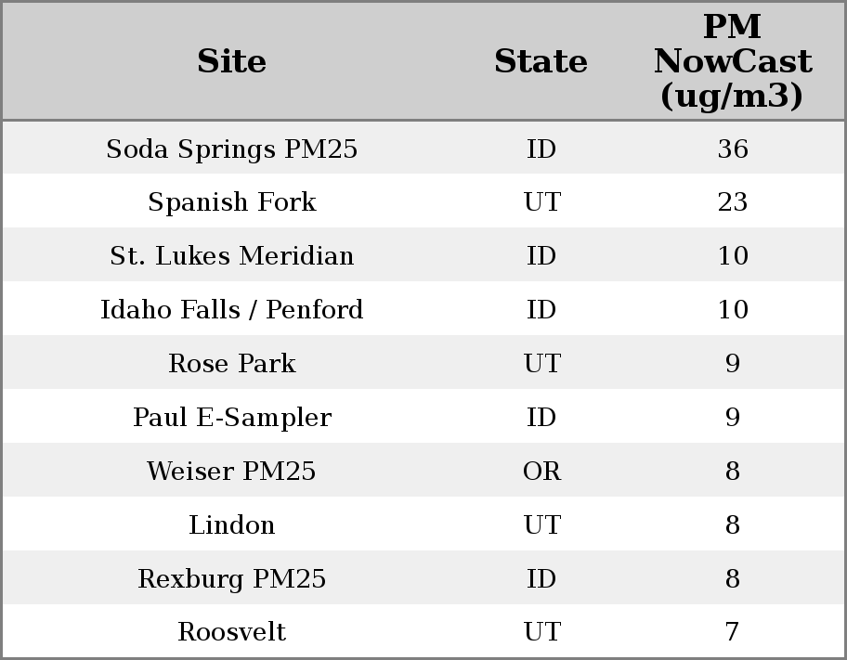
Task: Select the Rose Park site
Action: (231, 364)
